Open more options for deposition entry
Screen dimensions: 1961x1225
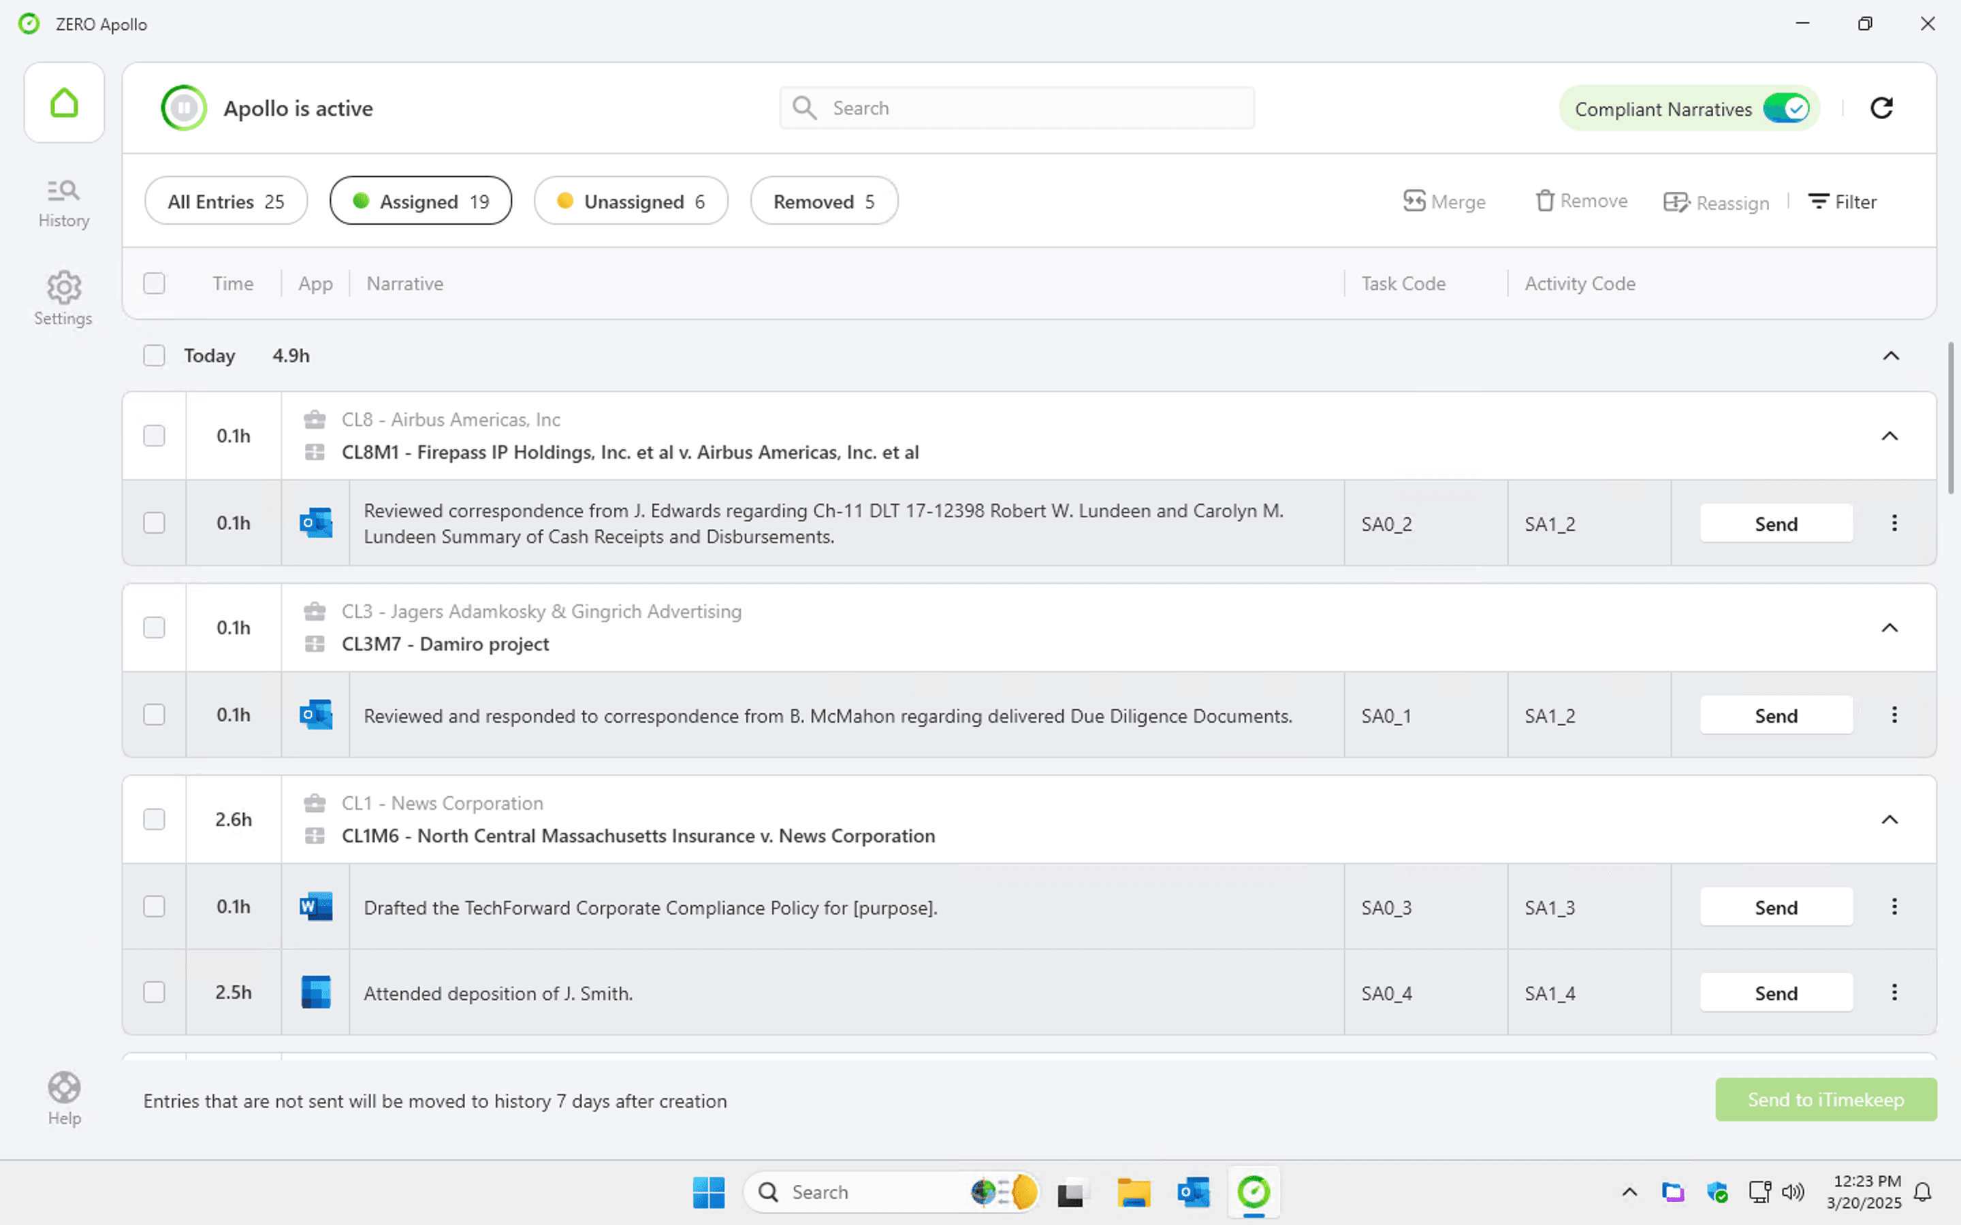(x=1894, y=992)
